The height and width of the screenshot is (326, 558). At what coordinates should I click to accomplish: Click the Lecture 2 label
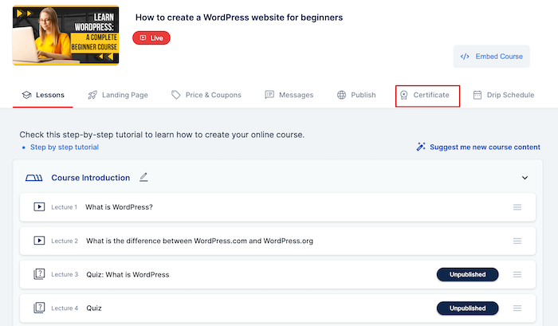tap(65, 241)
